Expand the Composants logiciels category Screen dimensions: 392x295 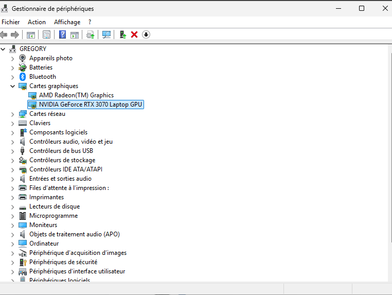[12, 133]
